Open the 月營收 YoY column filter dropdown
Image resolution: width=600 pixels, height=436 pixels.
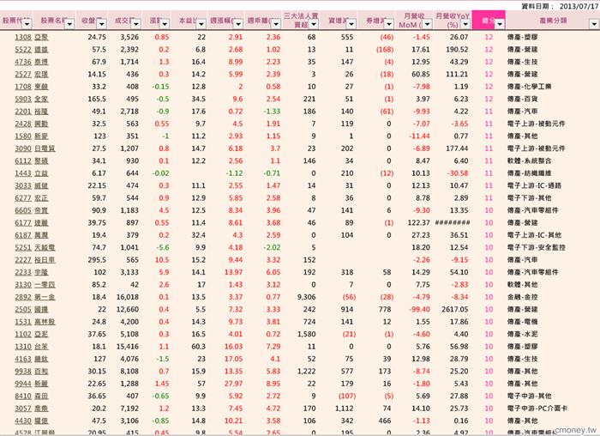465,24
